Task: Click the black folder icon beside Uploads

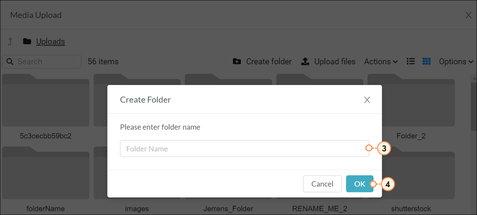Action: [x=27, y=41]
